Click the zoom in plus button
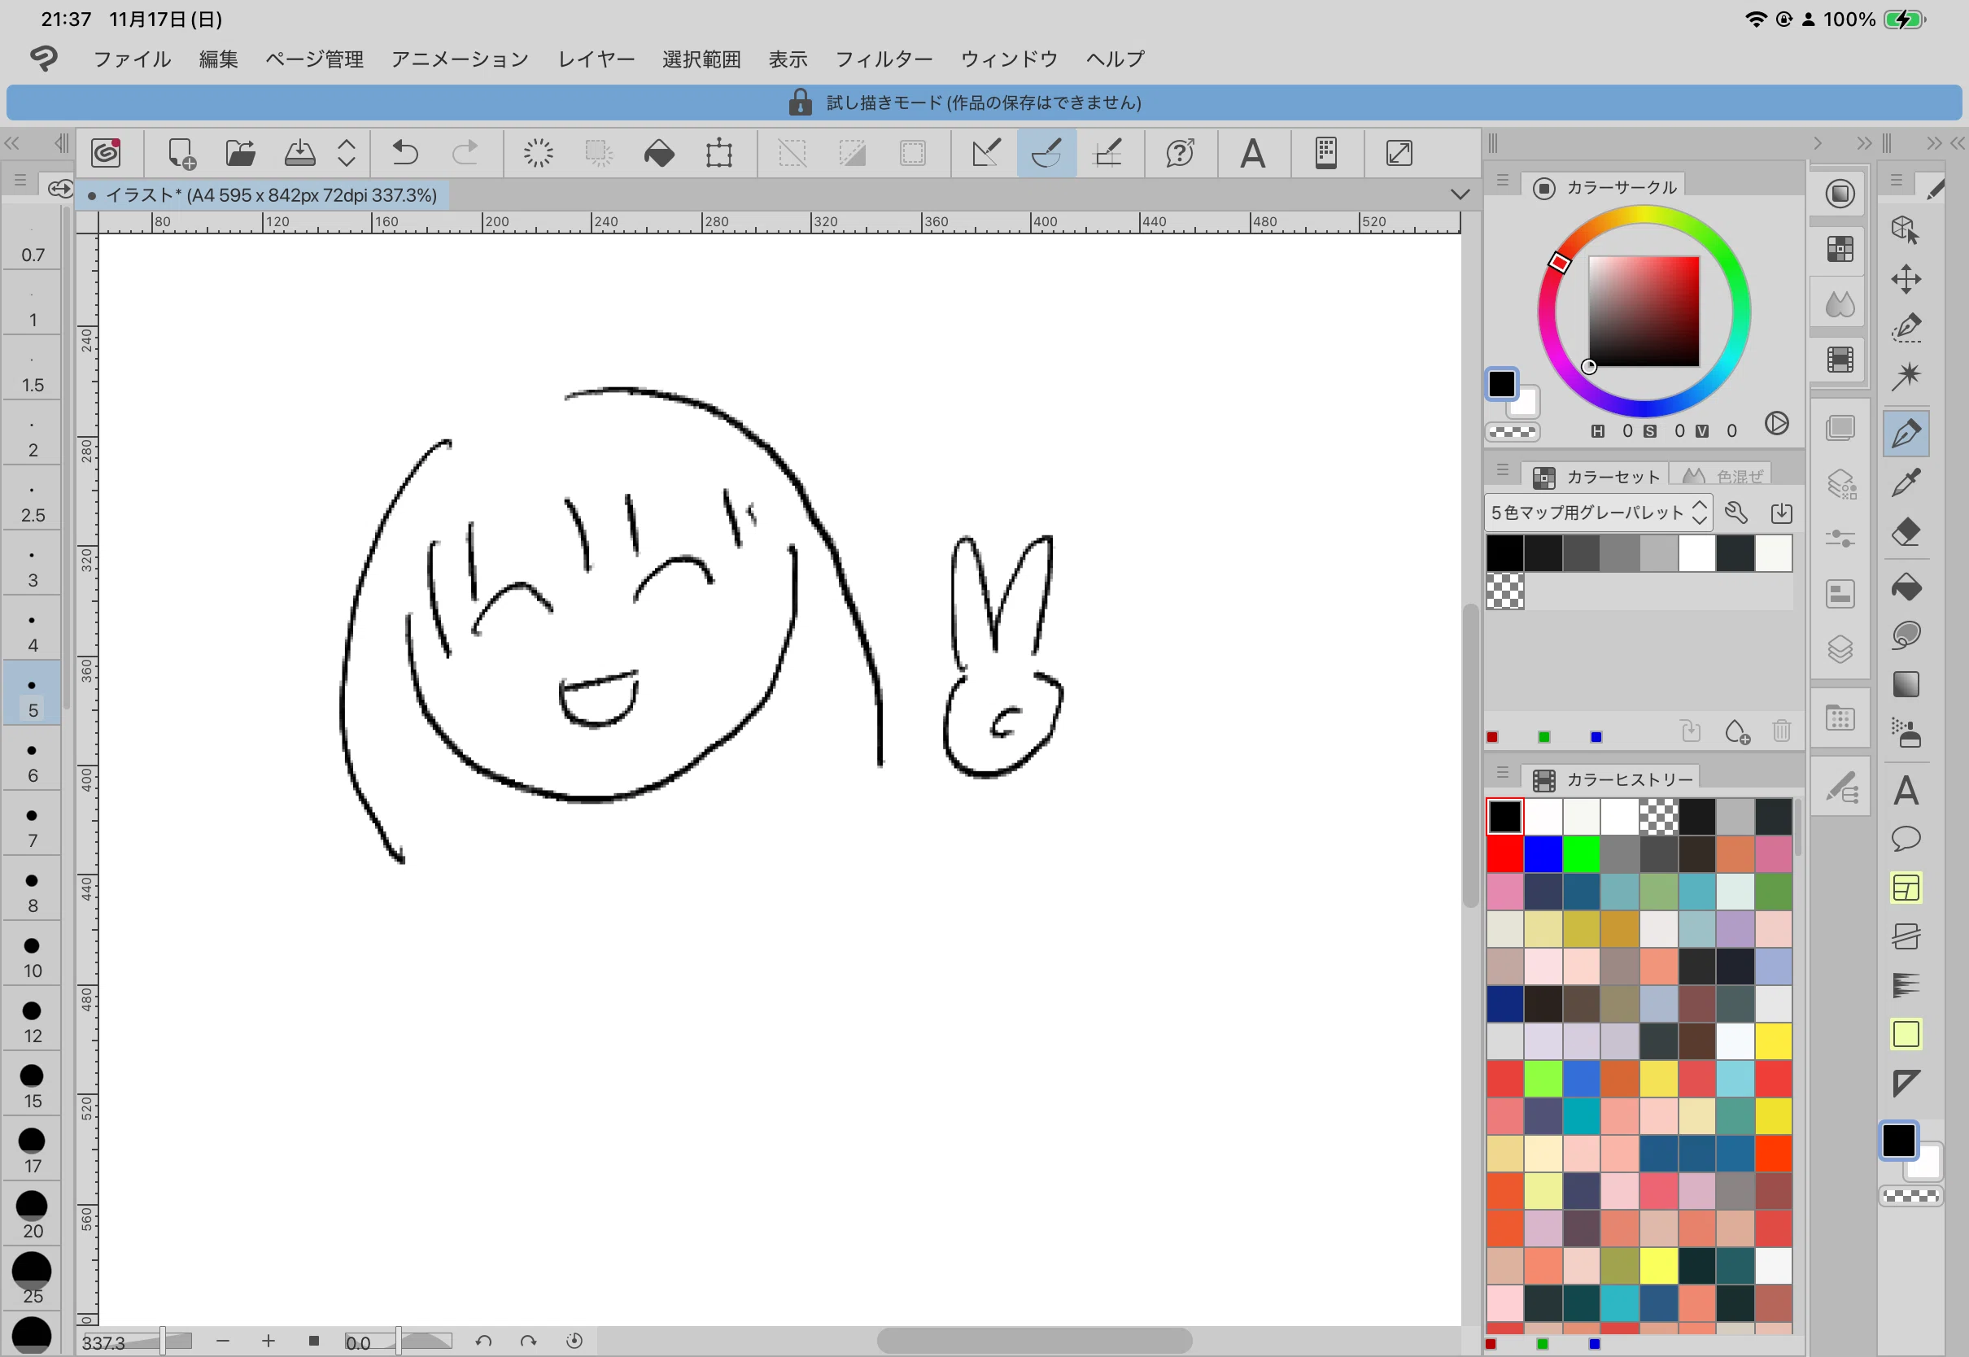Image resolution: width=1969 pixels, height=1357 pixels. 268,1341
